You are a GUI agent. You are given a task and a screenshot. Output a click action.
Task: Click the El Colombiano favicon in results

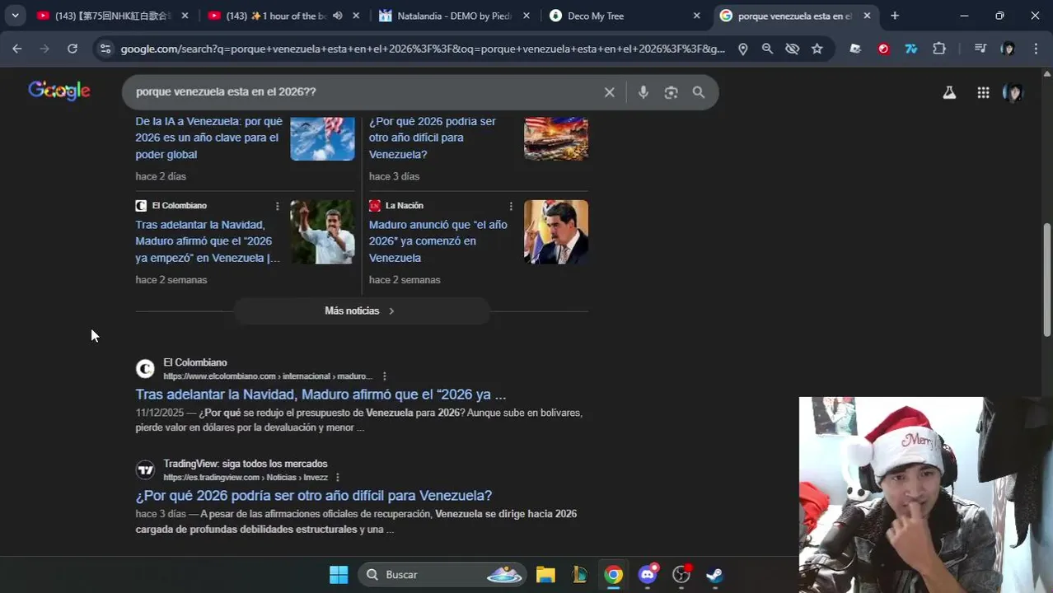point(145,369)
